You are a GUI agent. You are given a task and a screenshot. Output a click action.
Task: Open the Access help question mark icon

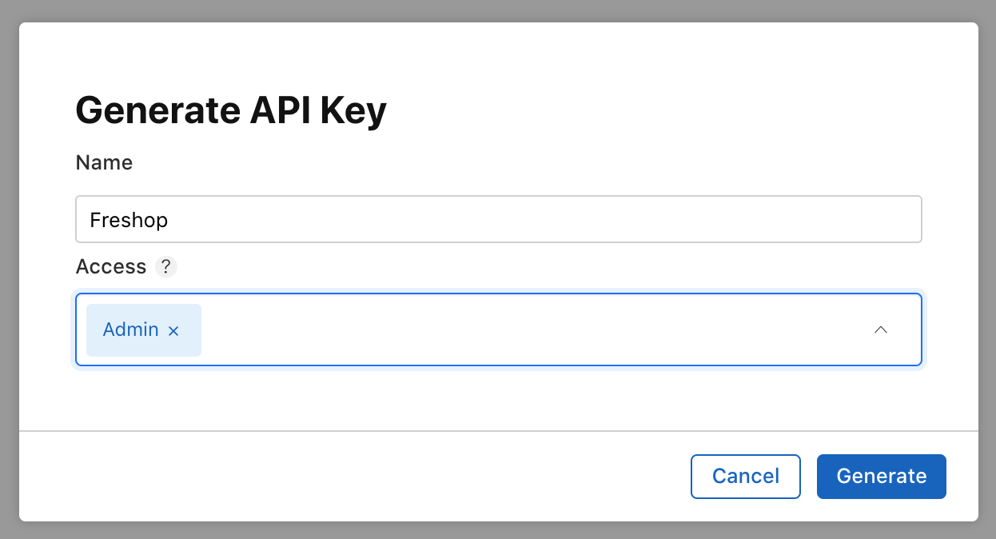pos(165,266)
